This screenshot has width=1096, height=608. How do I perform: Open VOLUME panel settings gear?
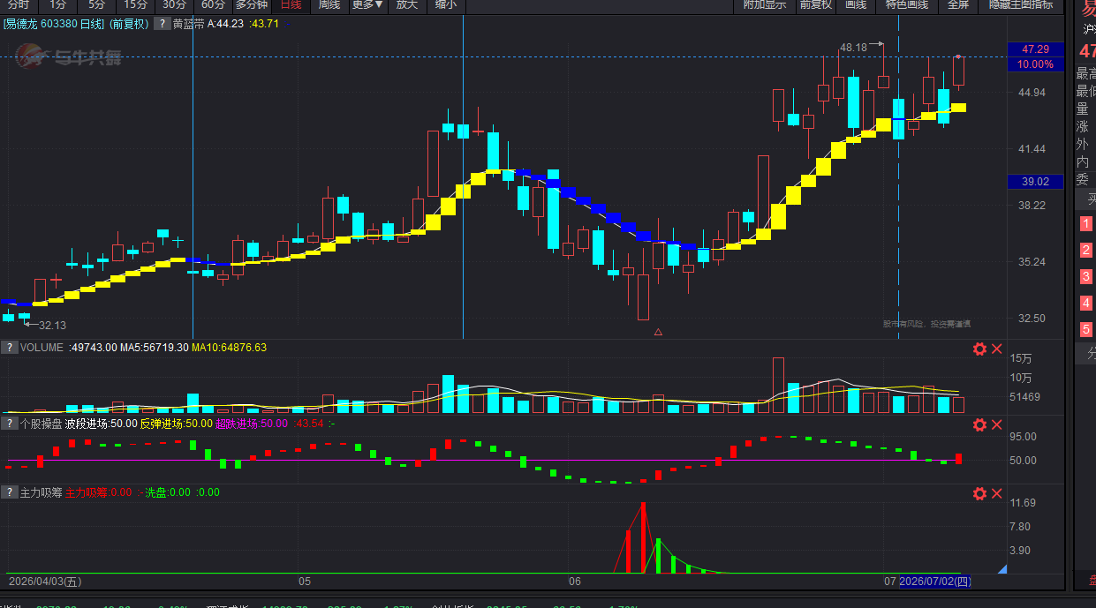pos(979,349)
